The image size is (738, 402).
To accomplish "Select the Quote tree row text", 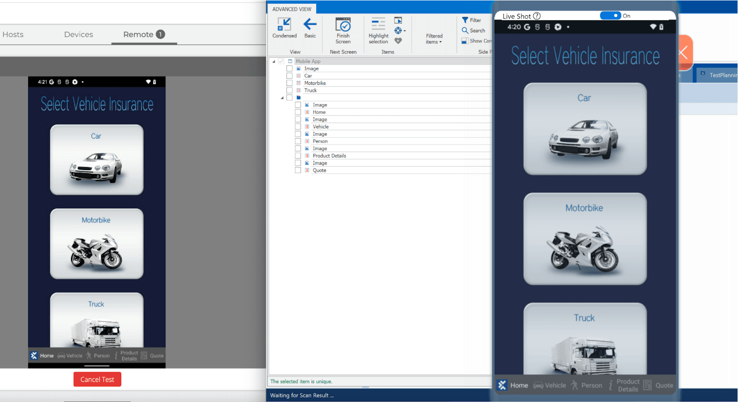I will coord(319,170).
